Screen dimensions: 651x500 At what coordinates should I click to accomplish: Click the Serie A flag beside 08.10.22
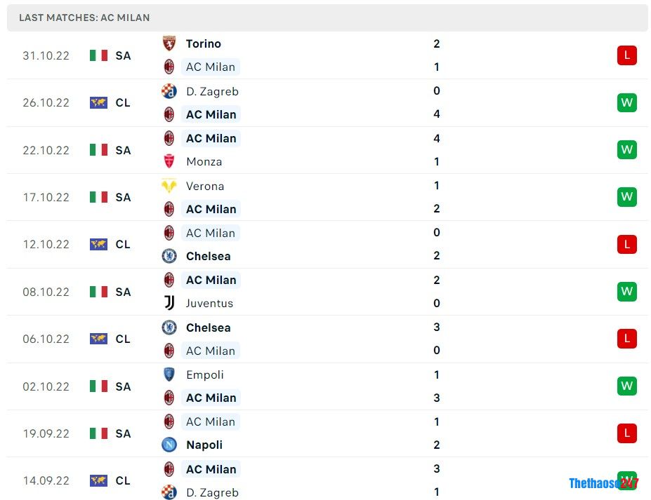98,292
